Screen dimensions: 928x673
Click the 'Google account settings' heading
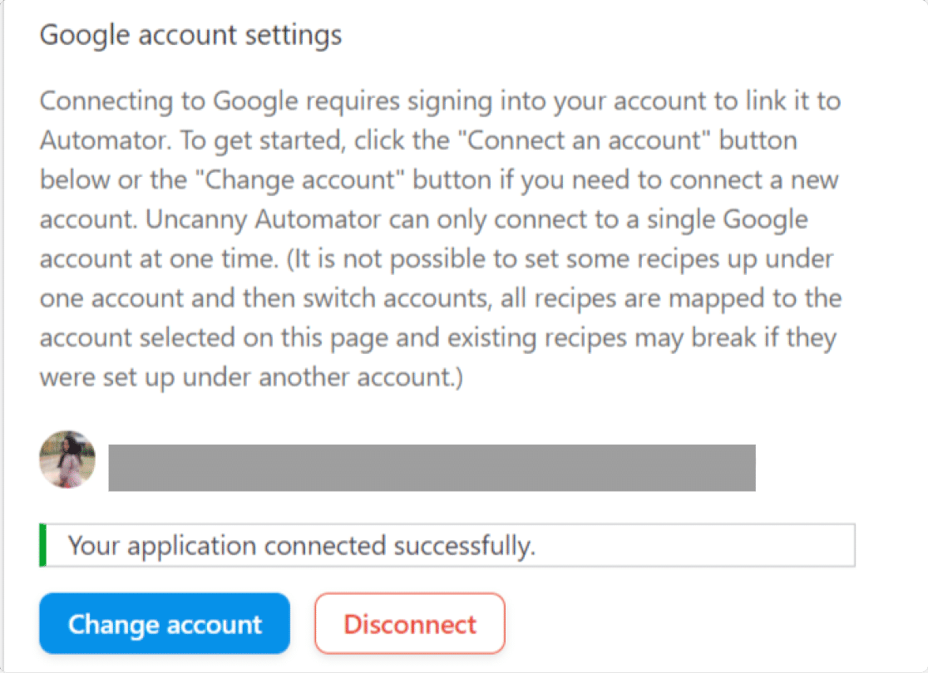[x=190, y=35]
